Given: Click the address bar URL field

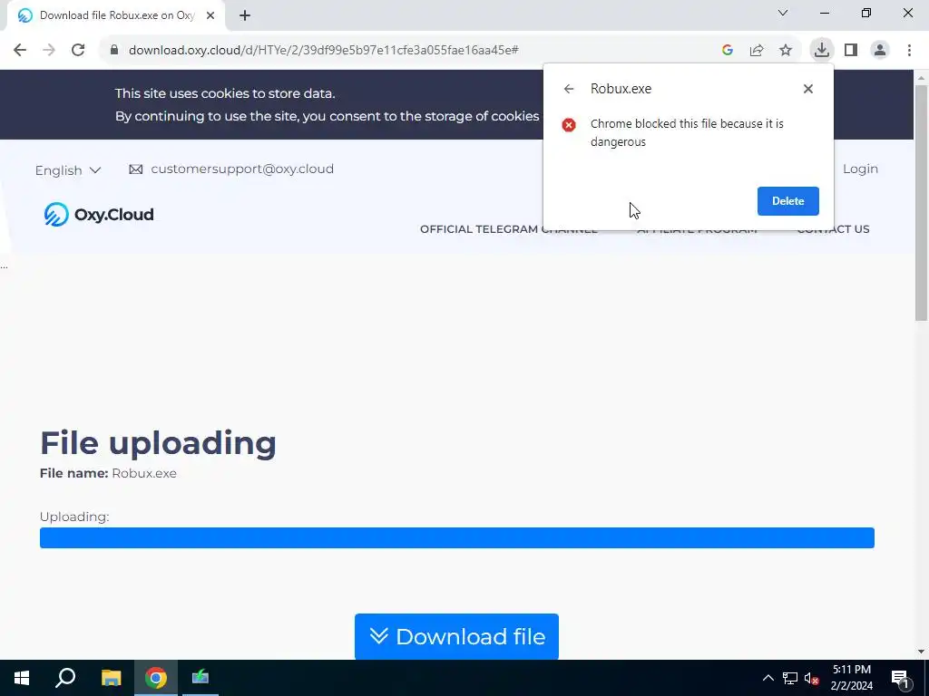Looking at the screenshot, I should click(x=324, y=51).
